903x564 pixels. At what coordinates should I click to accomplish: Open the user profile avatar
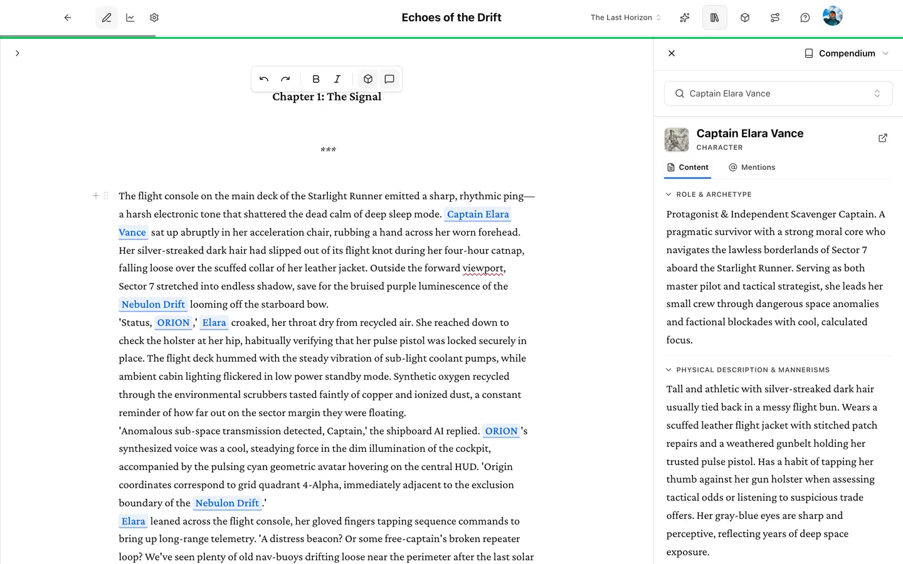[x=833, y=16]
